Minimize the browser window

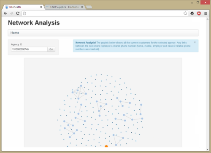pyautogui.click(x=192, y=3)
